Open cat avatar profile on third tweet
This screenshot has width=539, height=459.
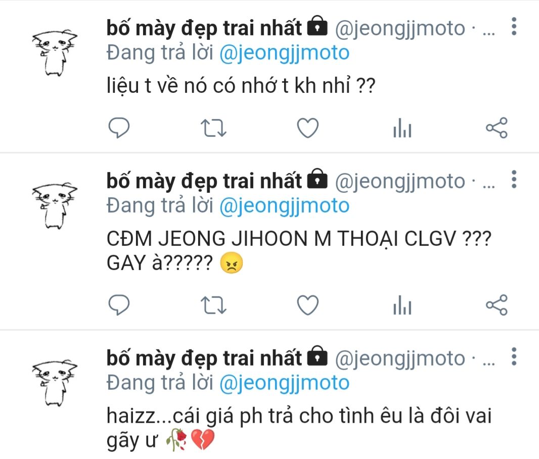tap(55, 383)
